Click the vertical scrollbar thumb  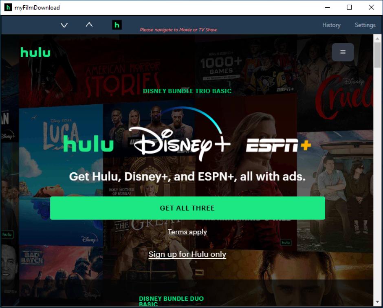[377, 55]
